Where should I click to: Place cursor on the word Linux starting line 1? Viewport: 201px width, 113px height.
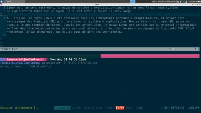[11, 8]
